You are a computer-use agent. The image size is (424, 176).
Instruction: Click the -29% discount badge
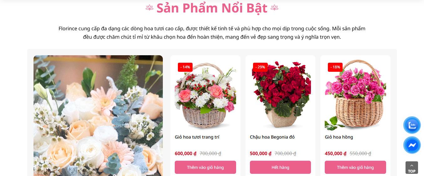(260, 67)
